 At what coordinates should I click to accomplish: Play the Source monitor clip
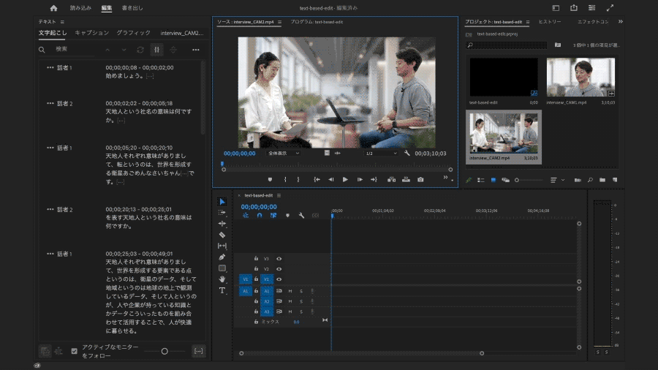tap(345, 180)
